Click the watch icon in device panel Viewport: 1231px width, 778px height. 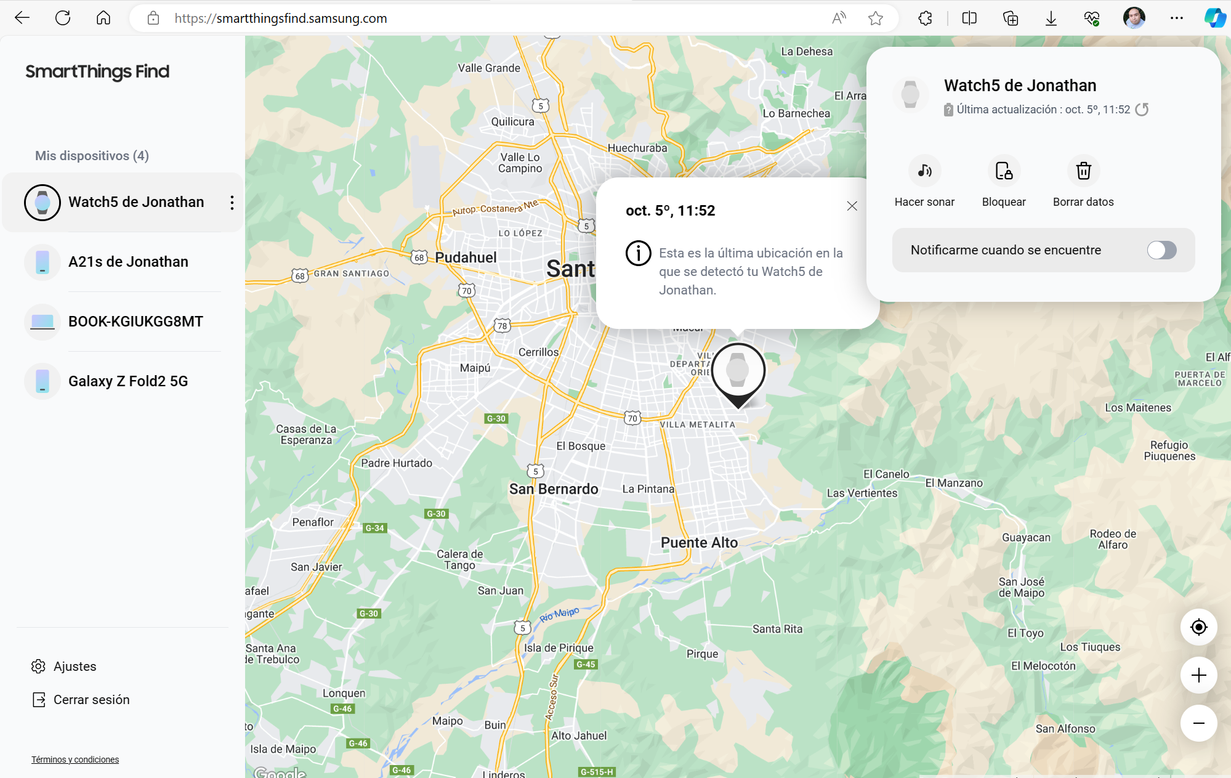(x=910, y=95)
